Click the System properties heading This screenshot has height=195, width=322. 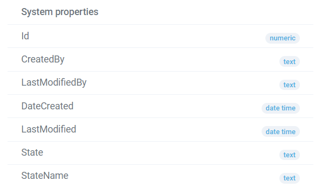(x=60, y=12)
